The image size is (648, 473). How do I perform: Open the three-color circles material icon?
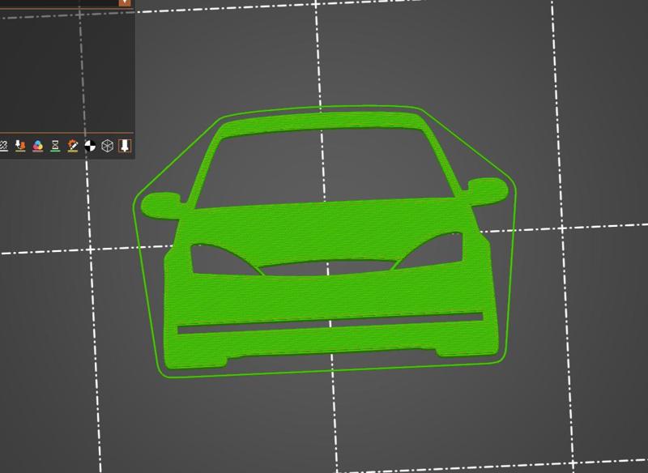coord(37,146)
